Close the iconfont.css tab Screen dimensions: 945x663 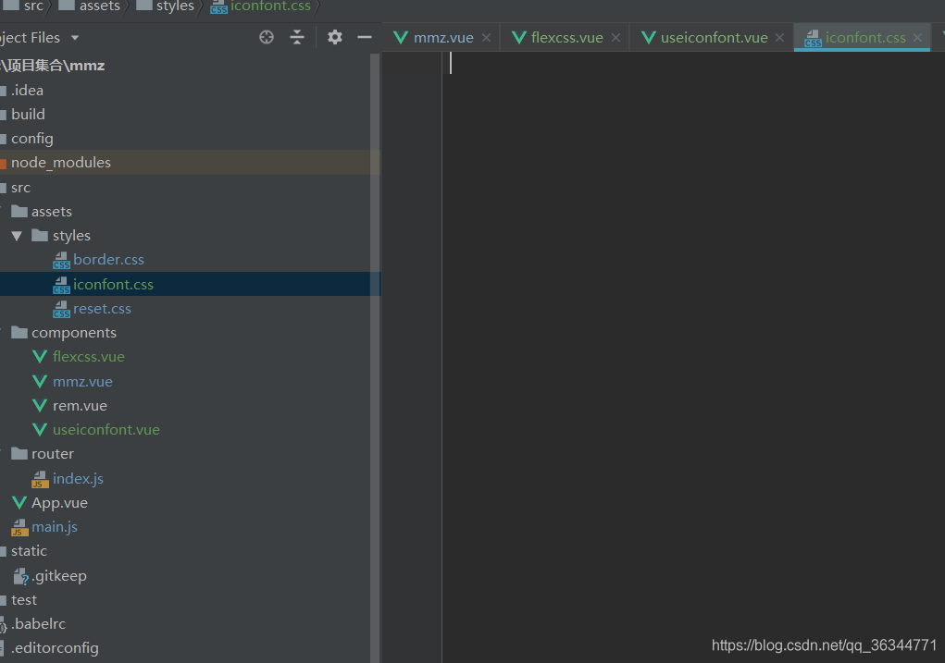tap(918, 38)
